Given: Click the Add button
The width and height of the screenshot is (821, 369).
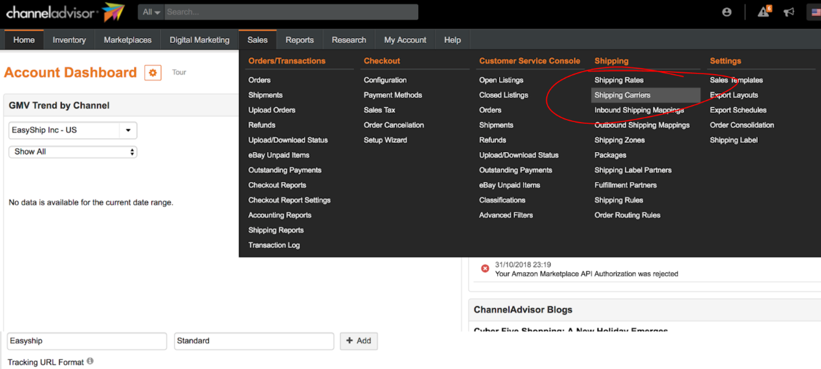Looking at the screenshot, I should (x=359, y=341).
